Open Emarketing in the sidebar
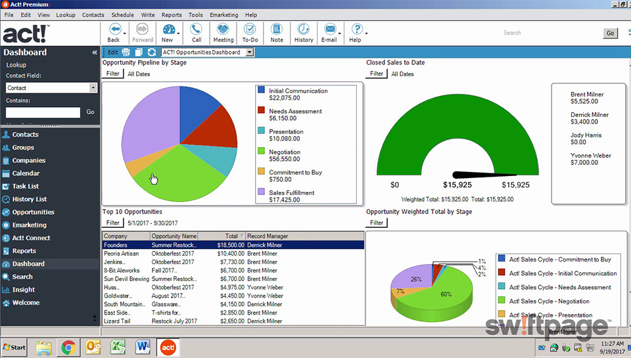Screen dimensions: 631x358 [x=30, y=225]
